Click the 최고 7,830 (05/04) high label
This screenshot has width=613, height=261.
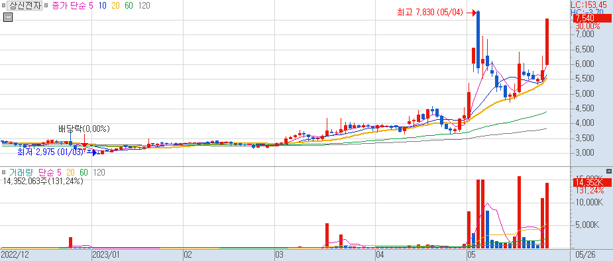[429, 13]
